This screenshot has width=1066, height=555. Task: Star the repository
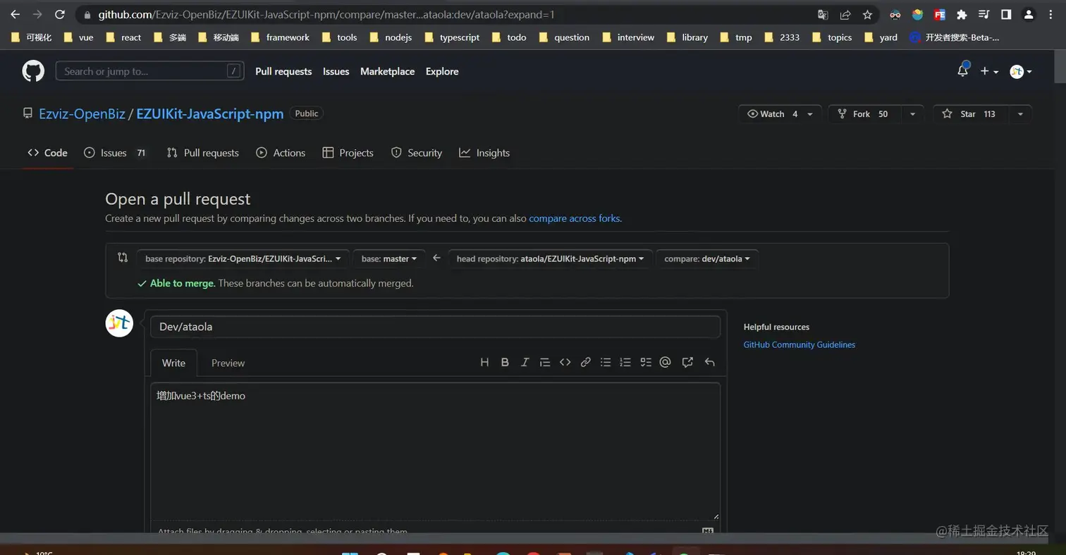(971, 114)
